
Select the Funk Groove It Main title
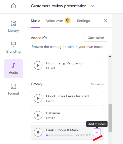[x=62, y=130]
